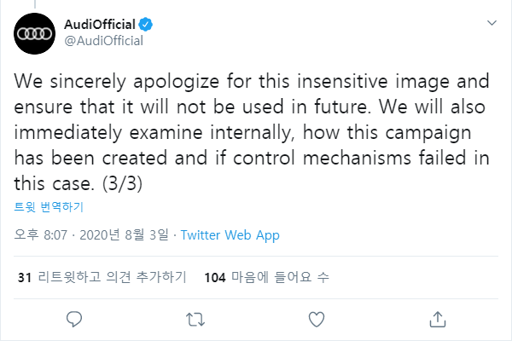Click the 2020년 8월 3일 date
Image resolution: width=512 pixels, height=341 pixels.
pyautogui.click(x=124, y=234)
